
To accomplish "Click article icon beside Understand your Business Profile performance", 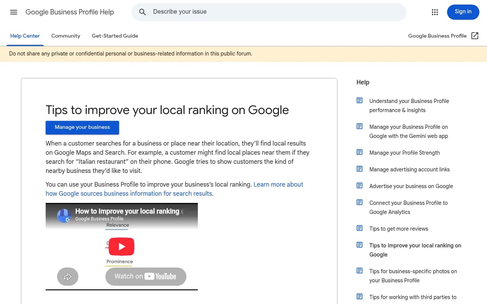I will (360, 100).
